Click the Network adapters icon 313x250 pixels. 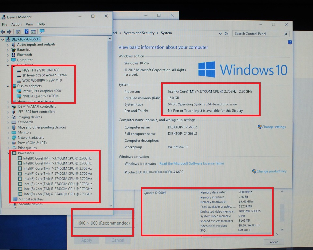(14, 138)
